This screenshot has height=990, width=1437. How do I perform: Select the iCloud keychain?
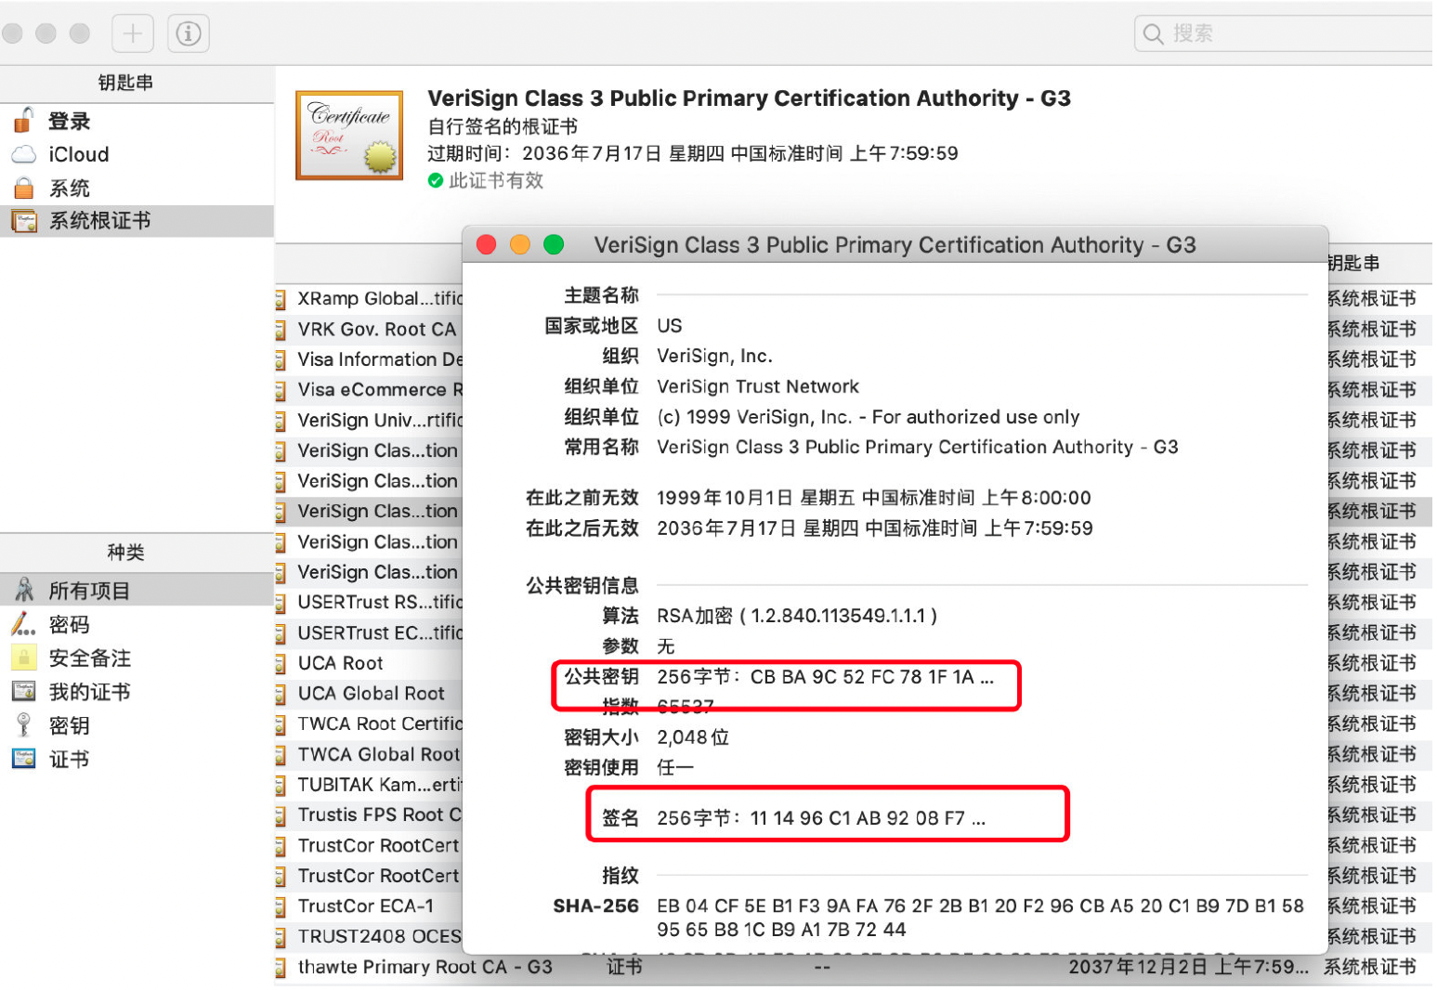click(x=137, y=154)
